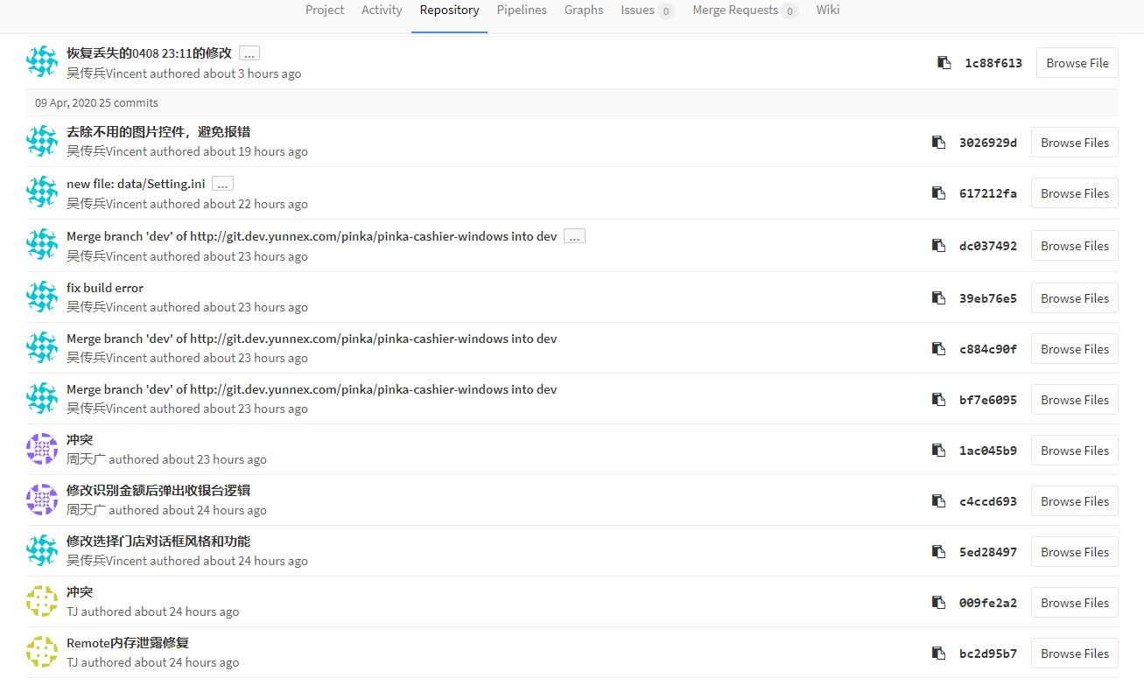Click clipboard icon for commit c4ccd693
This screenshot has width=1144, height=685.
point(938,501)
